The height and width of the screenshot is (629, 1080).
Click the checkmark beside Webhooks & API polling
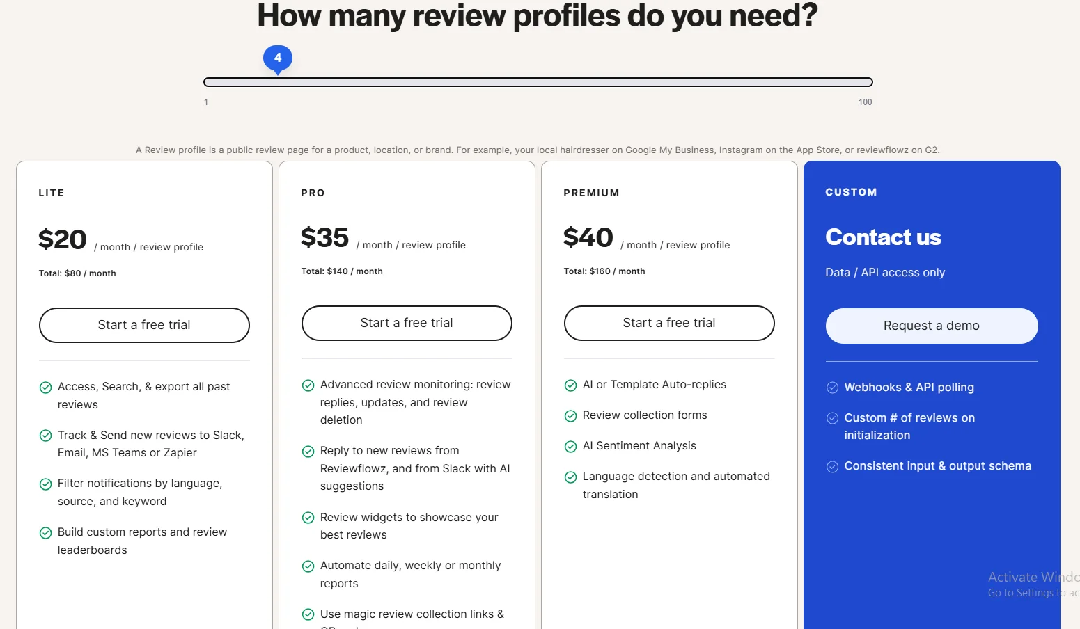pos(833,387)
